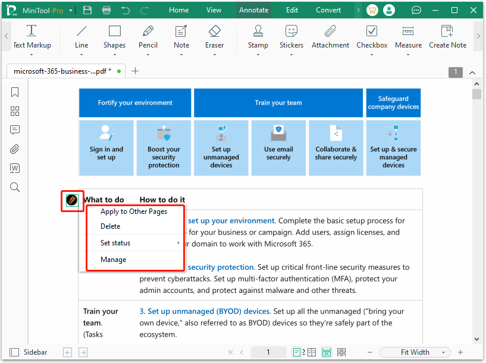Click the Stickers tool
The height and width of the screenshot is (363, 486).
click(291, 37)
